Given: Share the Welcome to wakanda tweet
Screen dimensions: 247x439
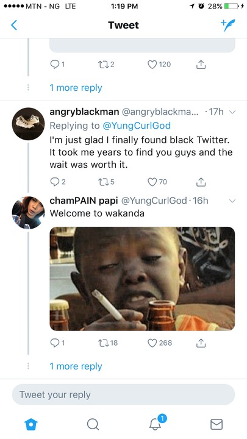Looking at the screenshot, I should pyautogui.click(x=201, y=343).
